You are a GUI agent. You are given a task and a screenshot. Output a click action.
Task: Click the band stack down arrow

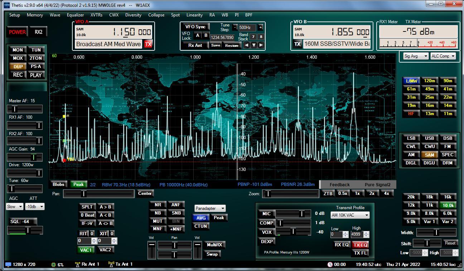(x=253, y=45)
